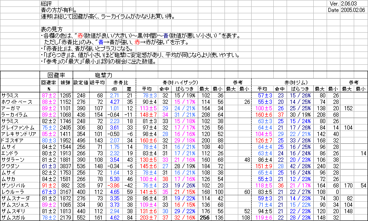
Task: Select グワダン's red average 151±9 cell
Action: click(265, 165)
